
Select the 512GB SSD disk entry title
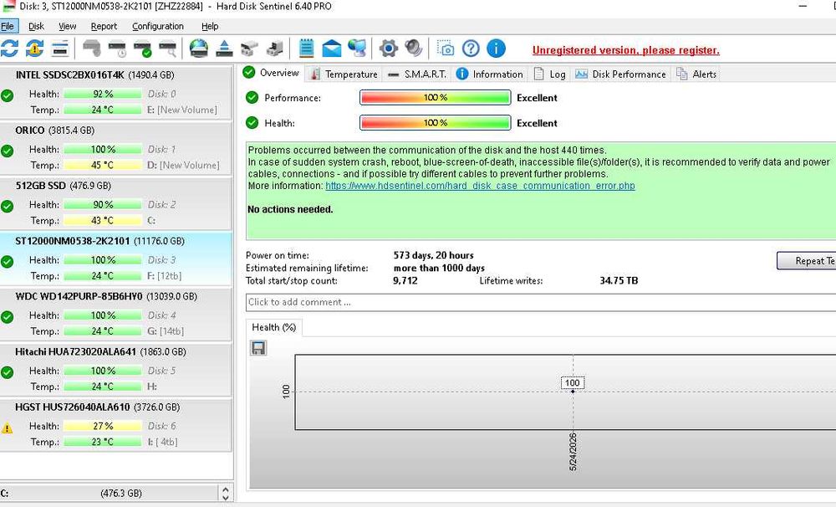pyautogui.click(x=63, y=186)
